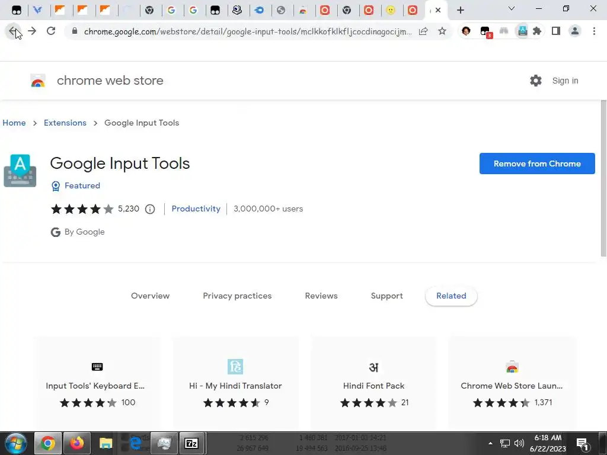Go to Home breadcrumb link

14,123
